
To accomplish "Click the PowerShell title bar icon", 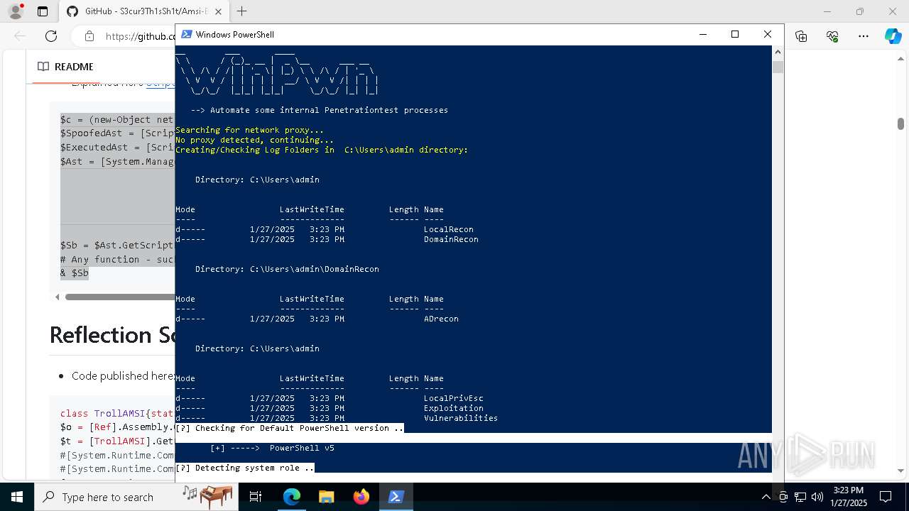I will [x=187, y=34].
